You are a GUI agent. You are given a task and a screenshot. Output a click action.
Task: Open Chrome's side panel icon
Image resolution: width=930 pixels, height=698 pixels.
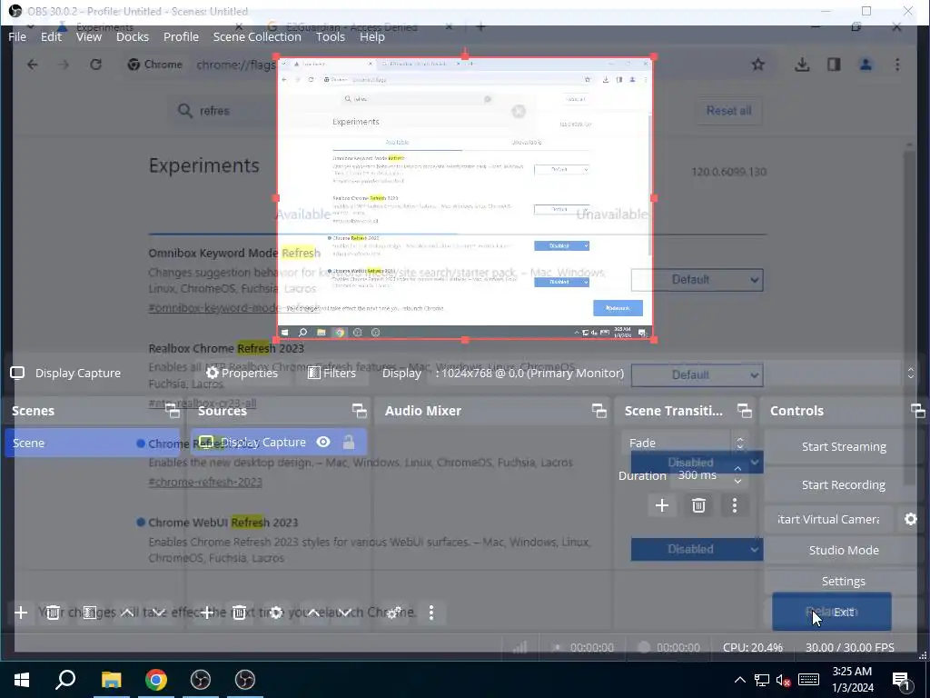click(834, 65)
